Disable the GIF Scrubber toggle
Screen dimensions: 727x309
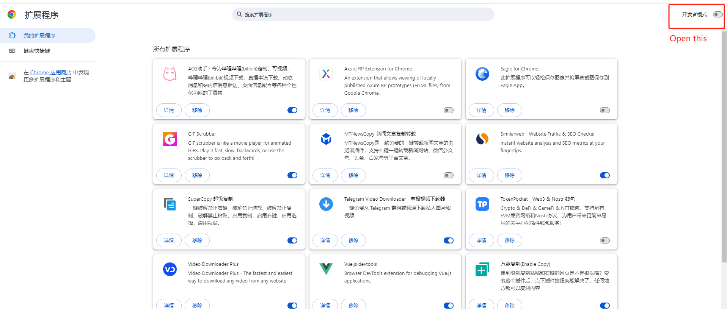292,175
